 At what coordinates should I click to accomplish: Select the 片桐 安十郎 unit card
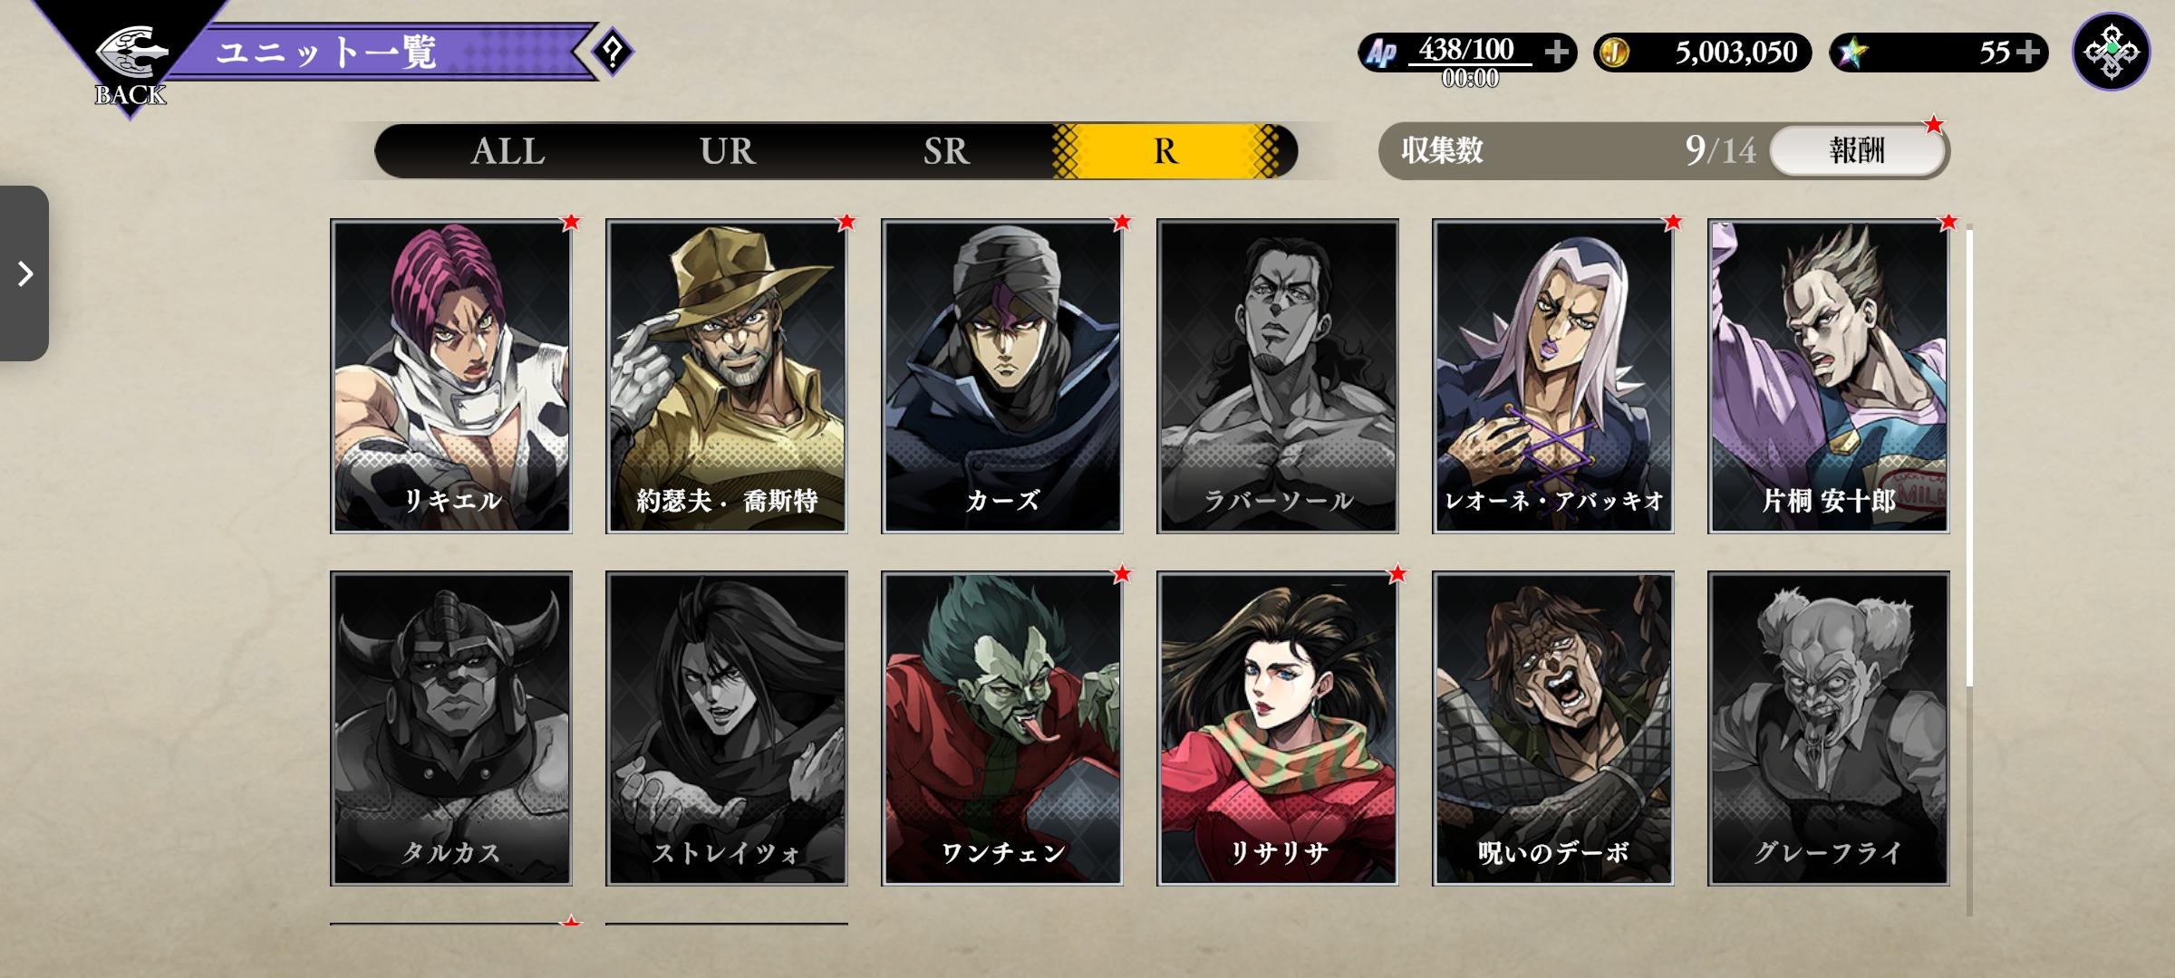click(x=1829, y=376)
